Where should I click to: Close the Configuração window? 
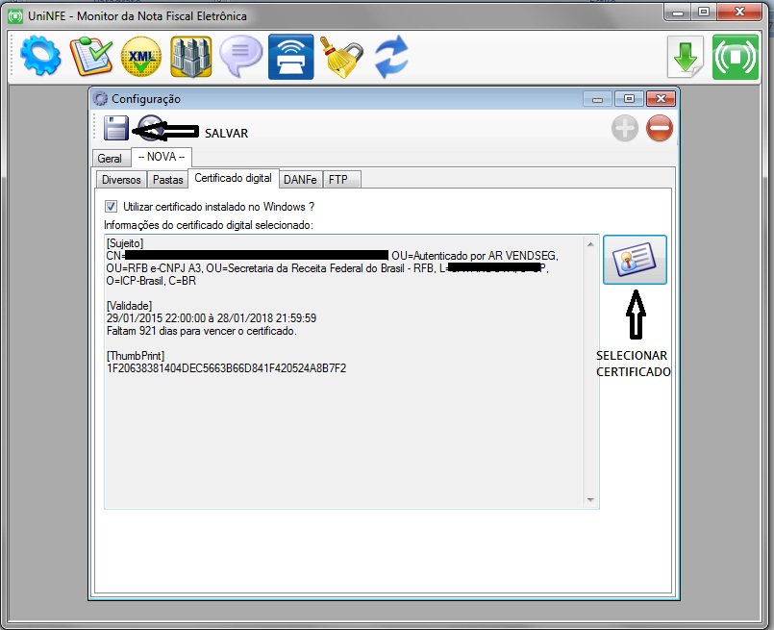[x=661, y=99]
